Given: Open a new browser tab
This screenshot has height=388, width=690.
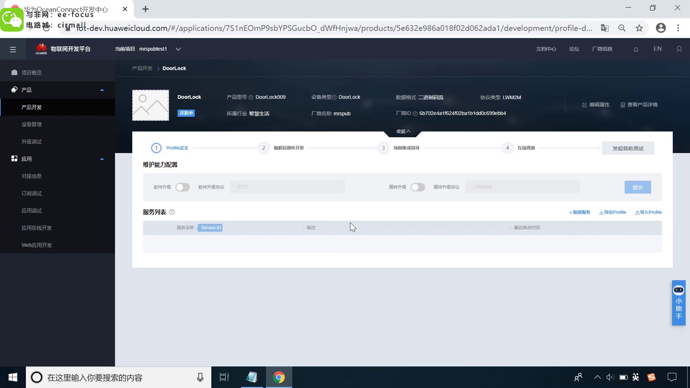Looking at the screenshot, I should coord(146,9).
